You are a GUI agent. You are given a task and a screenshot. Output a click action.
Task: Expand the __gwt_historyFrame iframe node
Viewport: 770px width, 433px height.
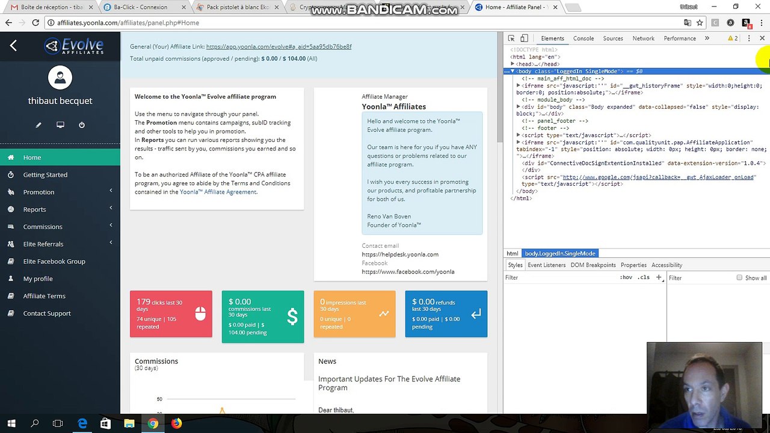[x=519, y=85]
